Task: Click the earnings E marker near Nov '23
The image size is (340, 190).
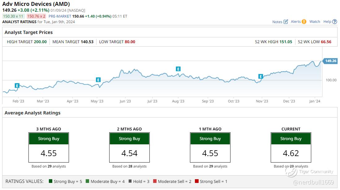Action: click(x=260, y=76)
